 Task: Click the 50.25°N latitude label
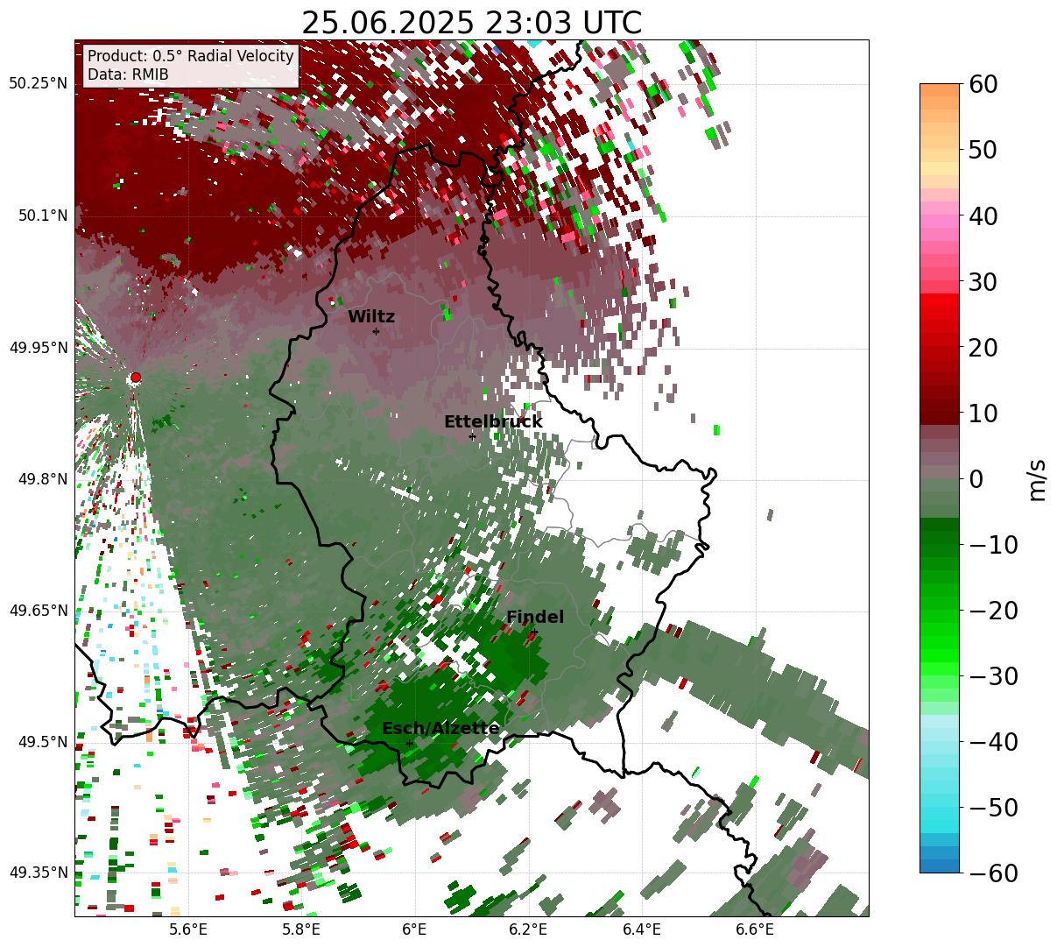tap(38, 84)
